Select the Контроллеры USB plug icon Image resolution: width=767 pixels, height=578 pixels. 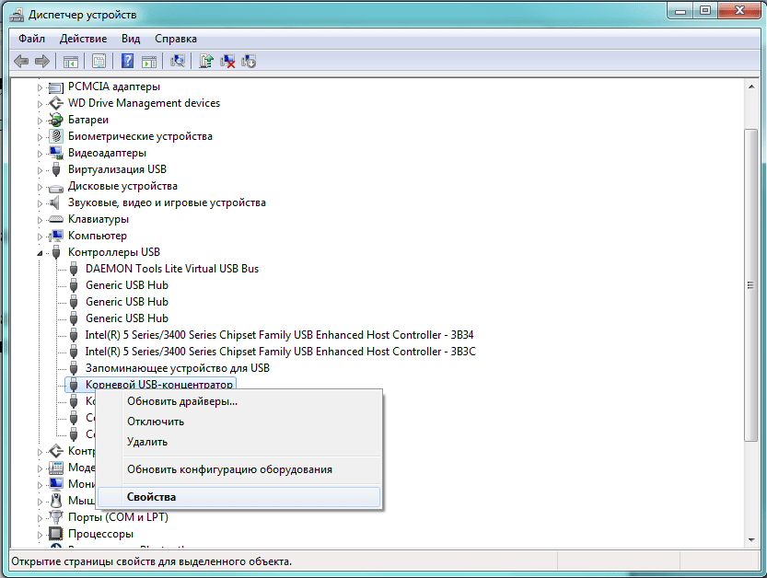pyautogui.click(x=56, y=252)
